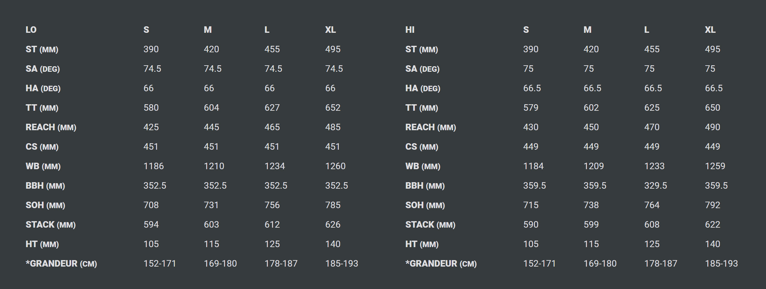Click the top tube value 604
766x289 pixels.
click(211, 108)
